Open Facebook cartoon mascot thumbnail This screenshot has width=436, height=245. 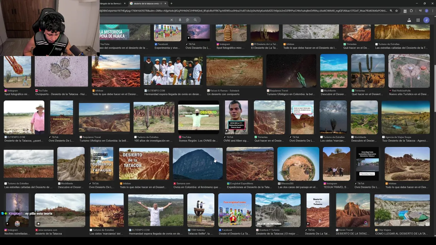click(x=235, y=210)
